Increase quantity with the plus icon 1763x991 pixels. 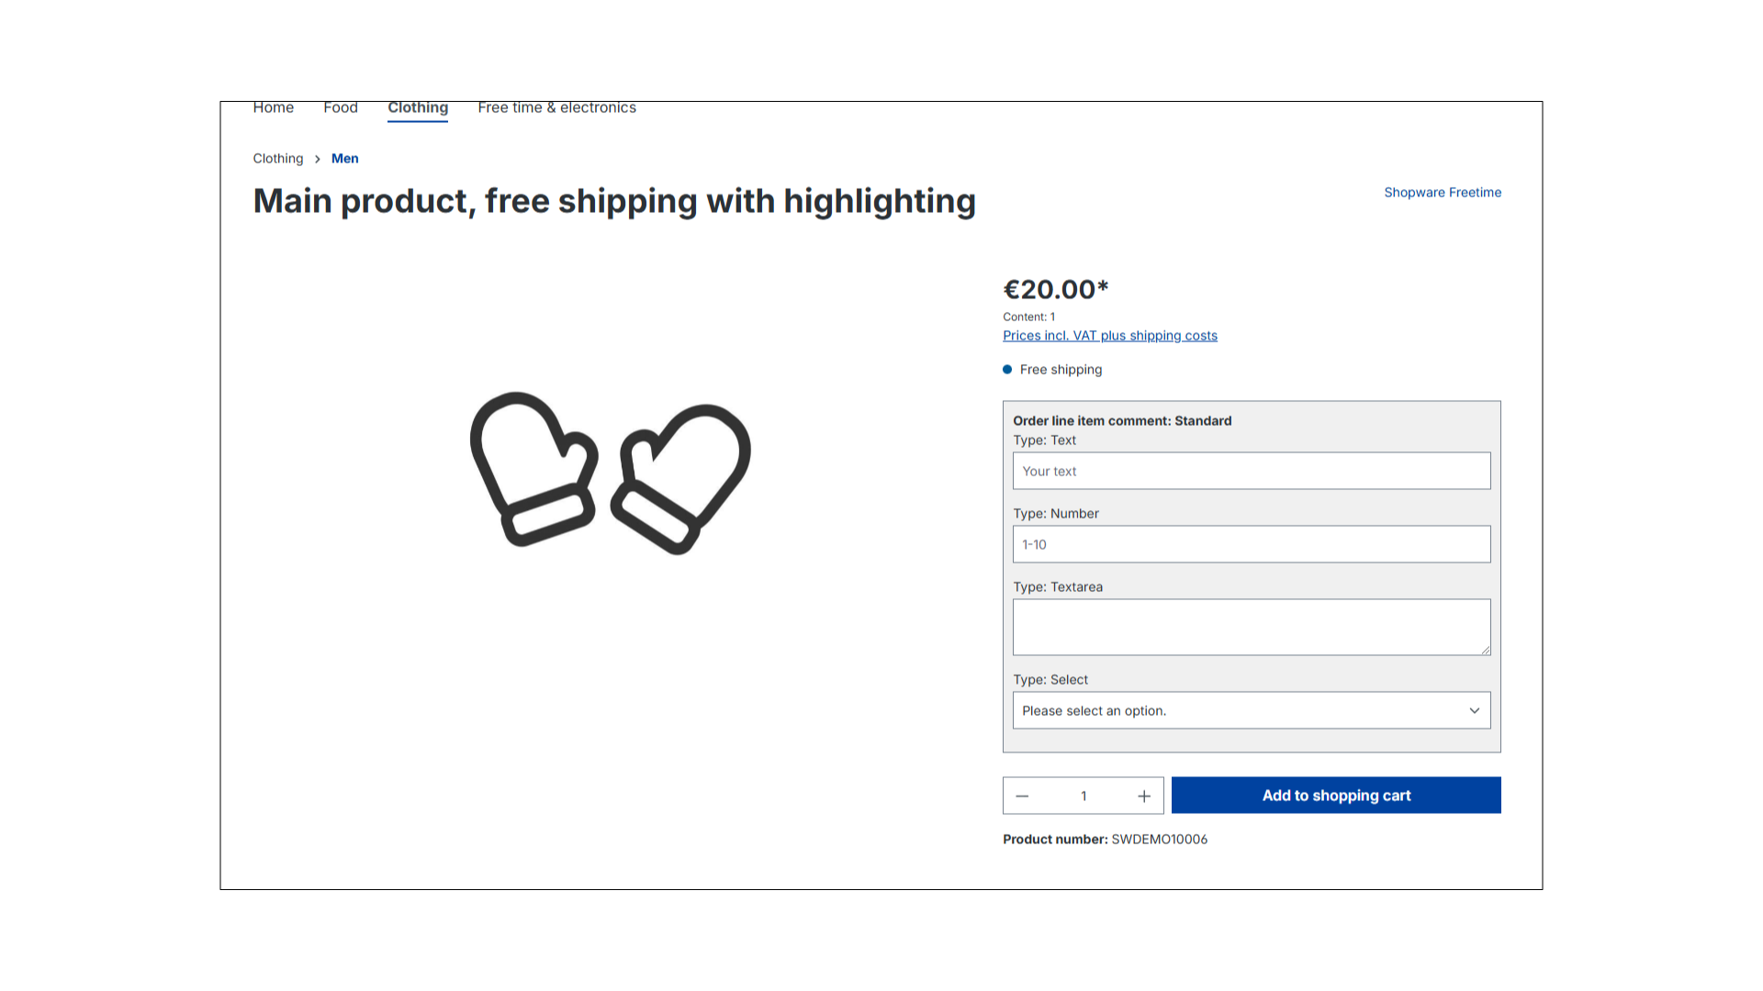pyautogui.click(x=1144, y=796)
